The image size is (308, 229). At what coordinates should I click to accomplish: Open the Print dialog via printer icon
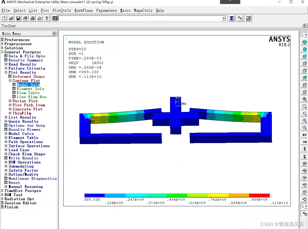pos(33,18)
